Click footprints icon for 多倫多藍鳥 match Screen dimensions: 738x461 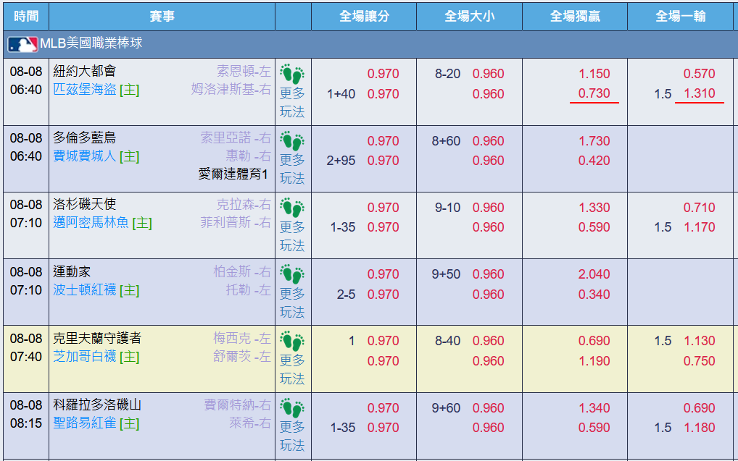292,141
